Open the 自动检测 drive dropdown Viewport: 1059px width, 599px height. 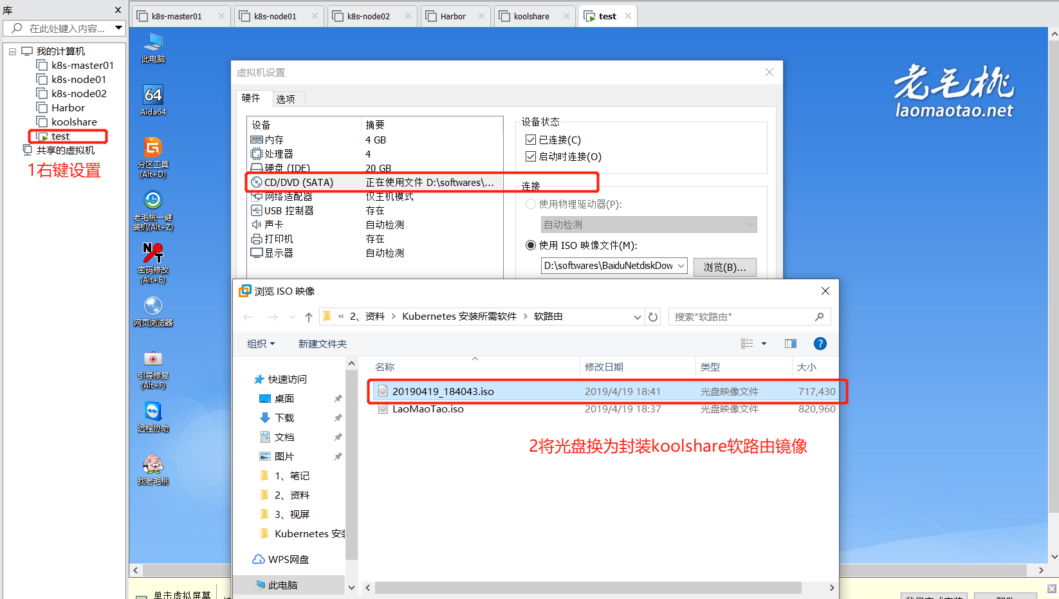649,225
